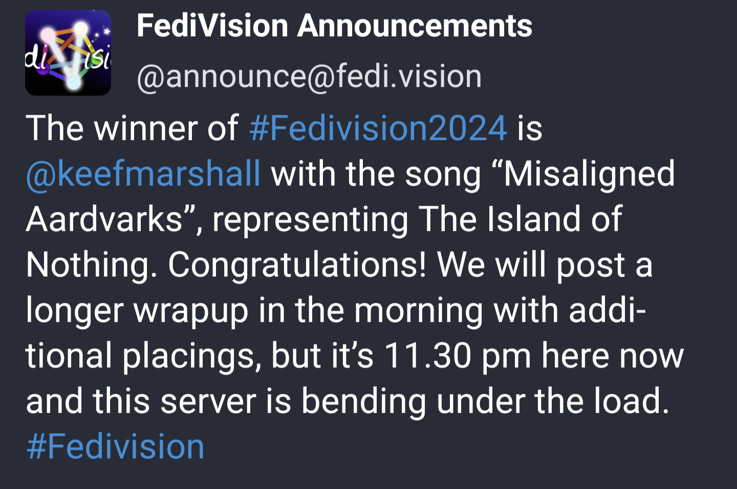Click the word "morning" in the post
Image resolution: width=737 pixels, height=489 pixels.
[x=418, y=310]
